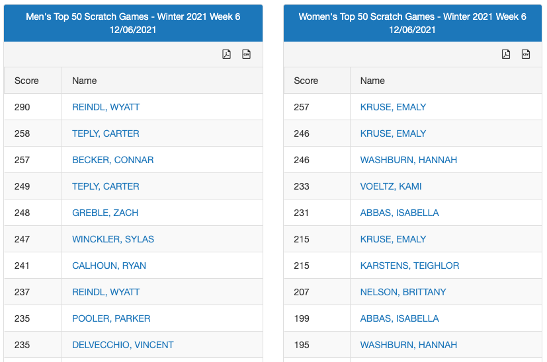Select WINCKLER, SYLAS in men's list

pos(112,239)
